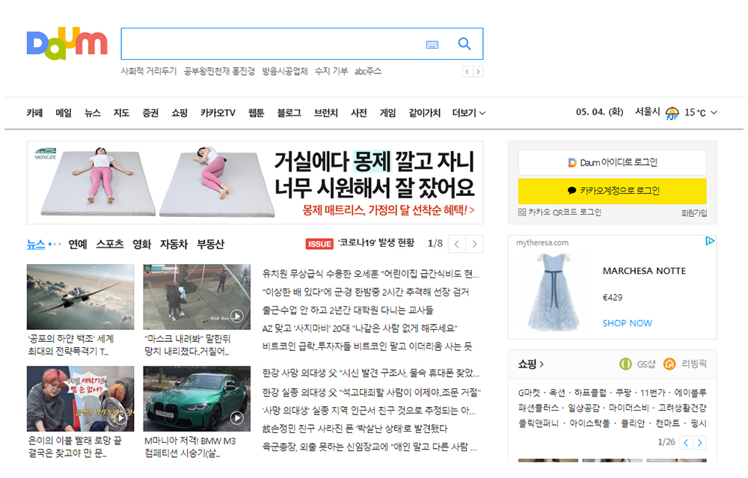Select the 부동산 content tab

(x=210, y=245)
